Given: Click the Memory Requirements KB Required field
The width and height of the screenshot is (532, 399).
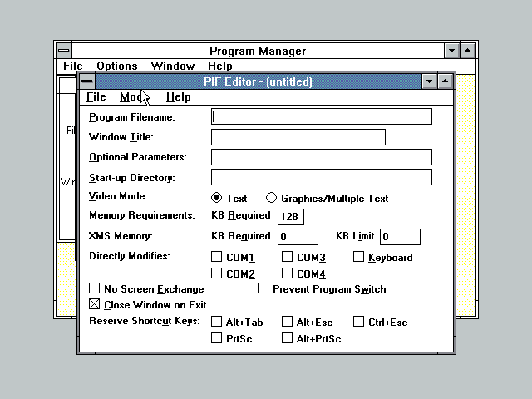Looking at the screenshot, I should [x=291, y=217].
